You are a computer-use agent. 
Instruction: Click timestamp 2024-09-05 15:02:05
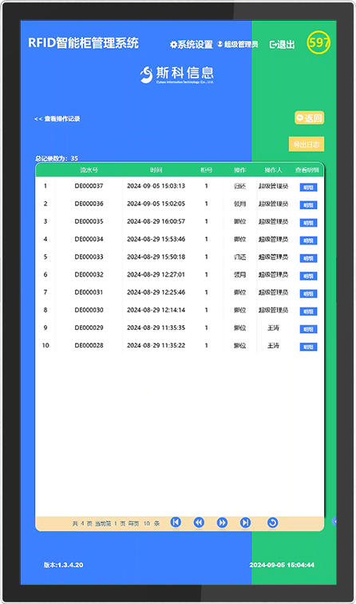coord(156,204)
